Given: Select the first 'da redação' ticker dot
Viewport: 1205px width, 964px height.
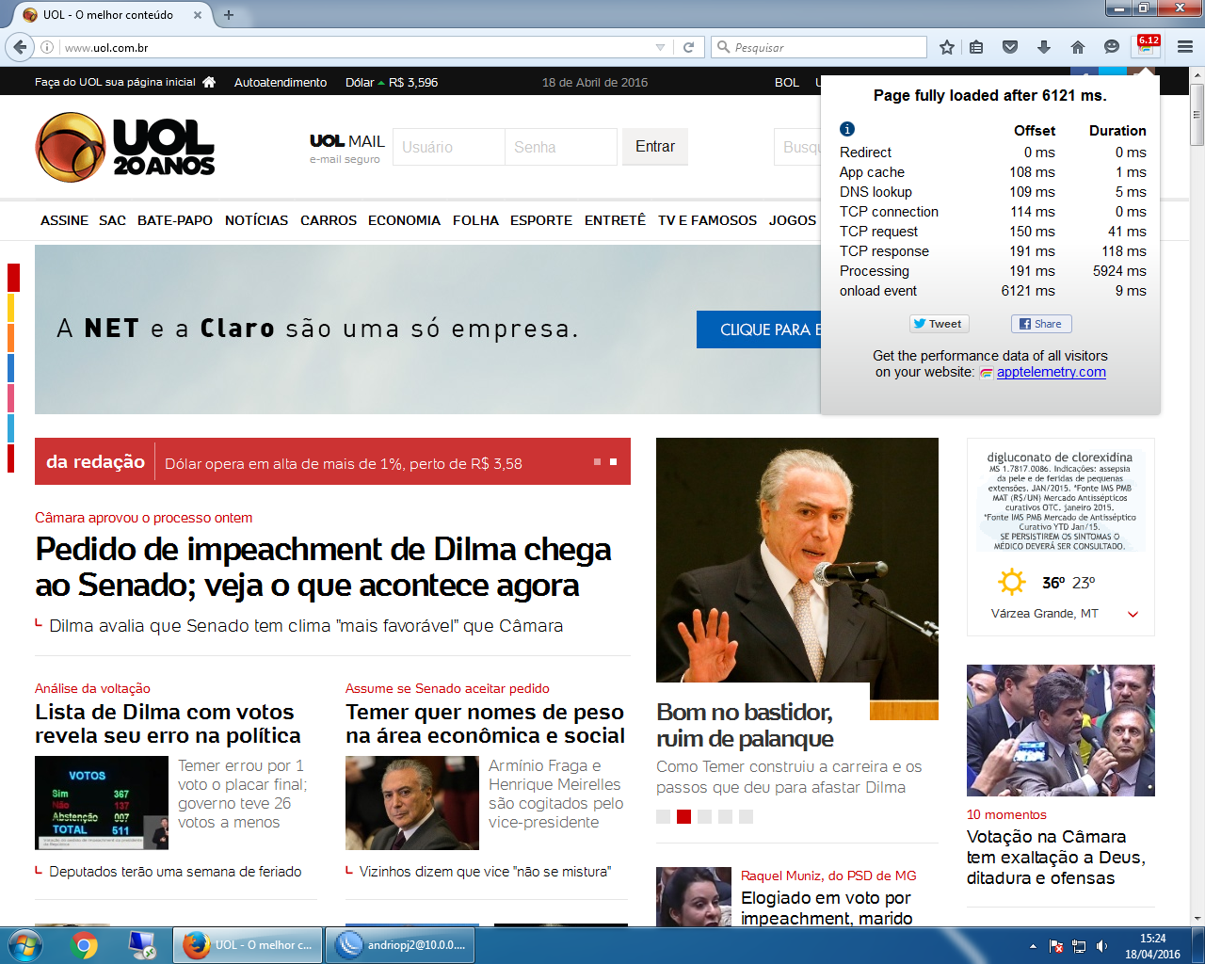Looking at the screenshot, I should 598,461.
